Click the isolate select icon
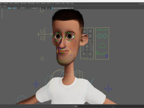144x108 pixels. 30,8
